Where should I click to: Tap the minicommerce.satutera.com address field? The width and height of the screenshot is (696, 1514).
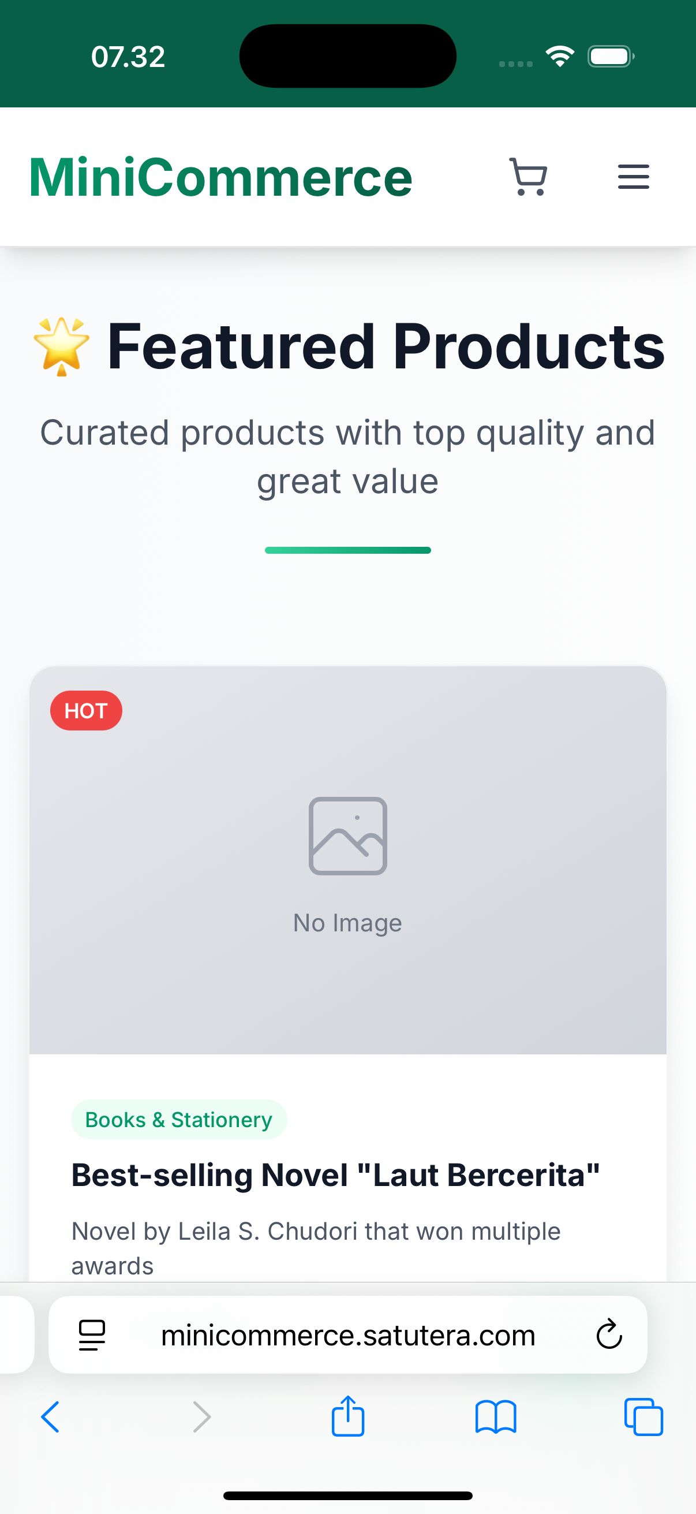pyautogui.click(x=347, y=1335)
